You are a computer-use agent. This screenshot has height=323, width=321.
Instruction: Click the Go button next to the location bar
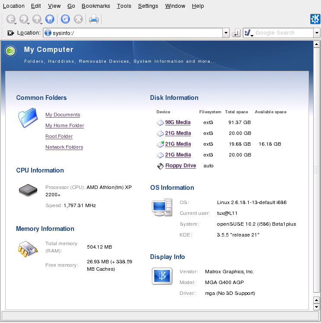(x=236, y=33)
